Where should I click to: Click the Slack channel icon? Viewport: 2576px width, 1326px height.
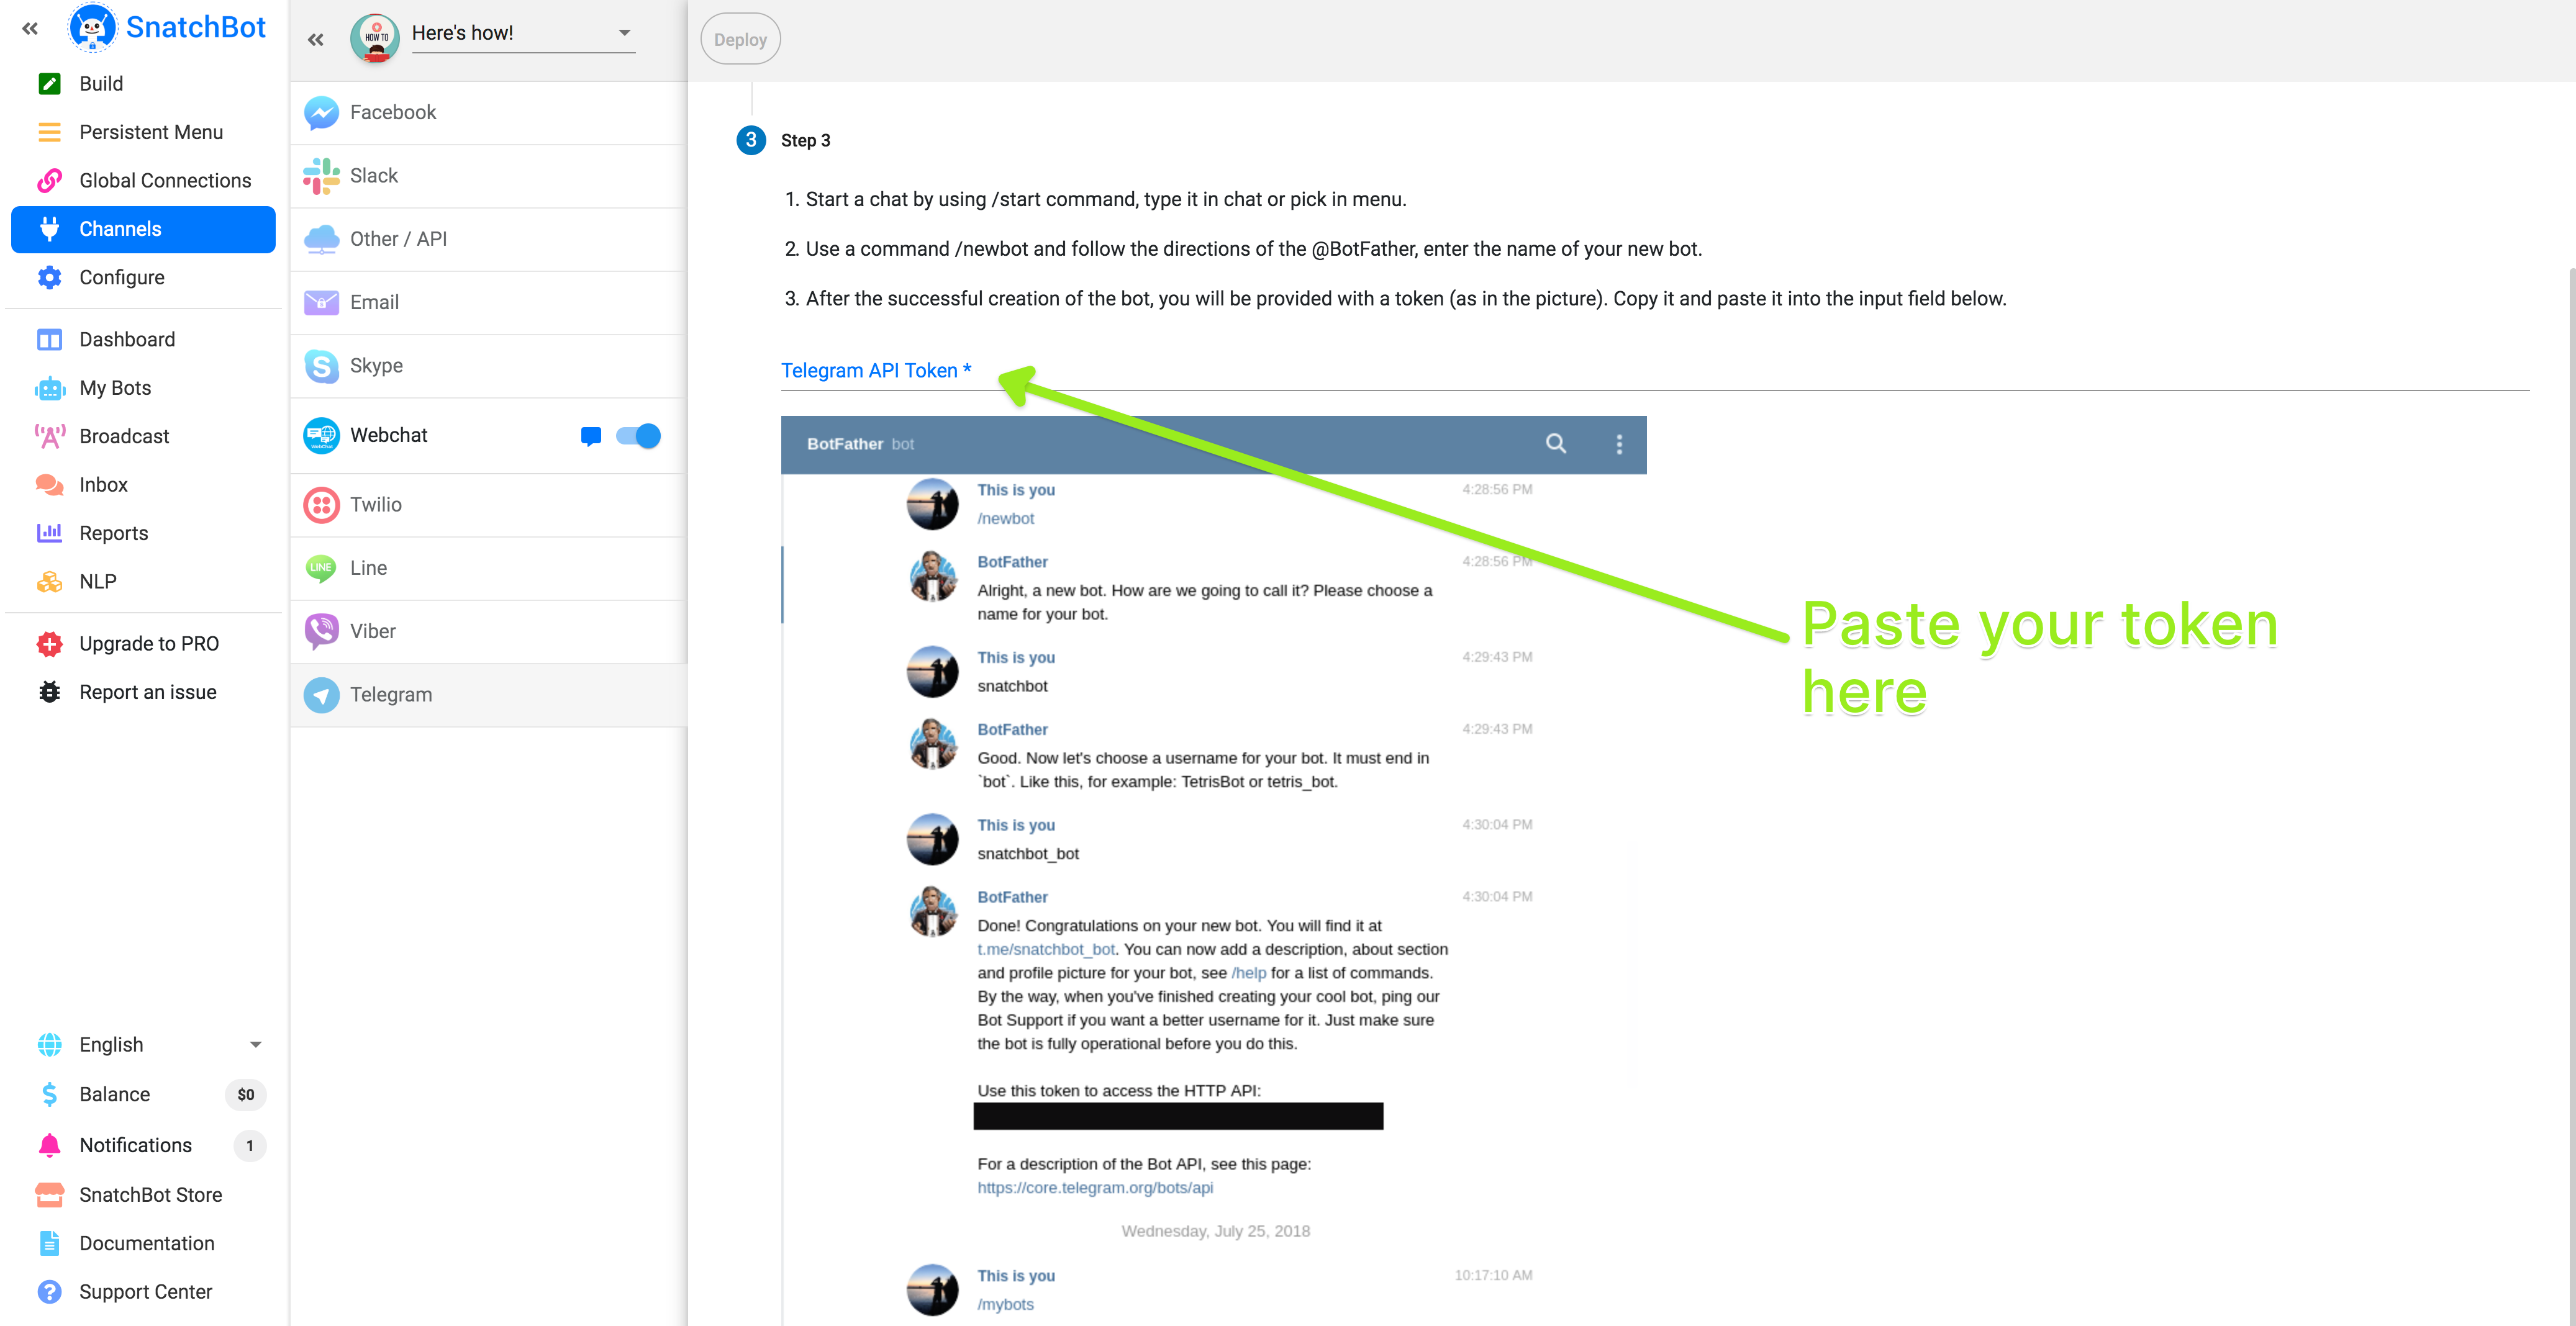click(321, 176)
